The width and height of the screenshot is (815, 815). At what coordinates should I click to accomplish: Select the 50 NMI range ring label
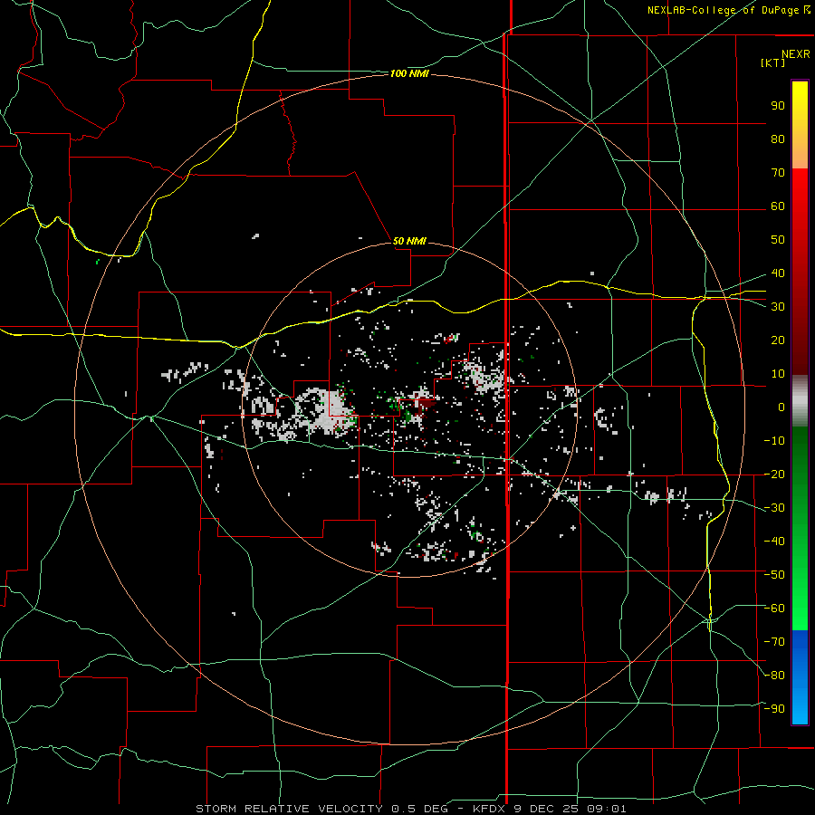pyautogui.click(x=409, y=241)
